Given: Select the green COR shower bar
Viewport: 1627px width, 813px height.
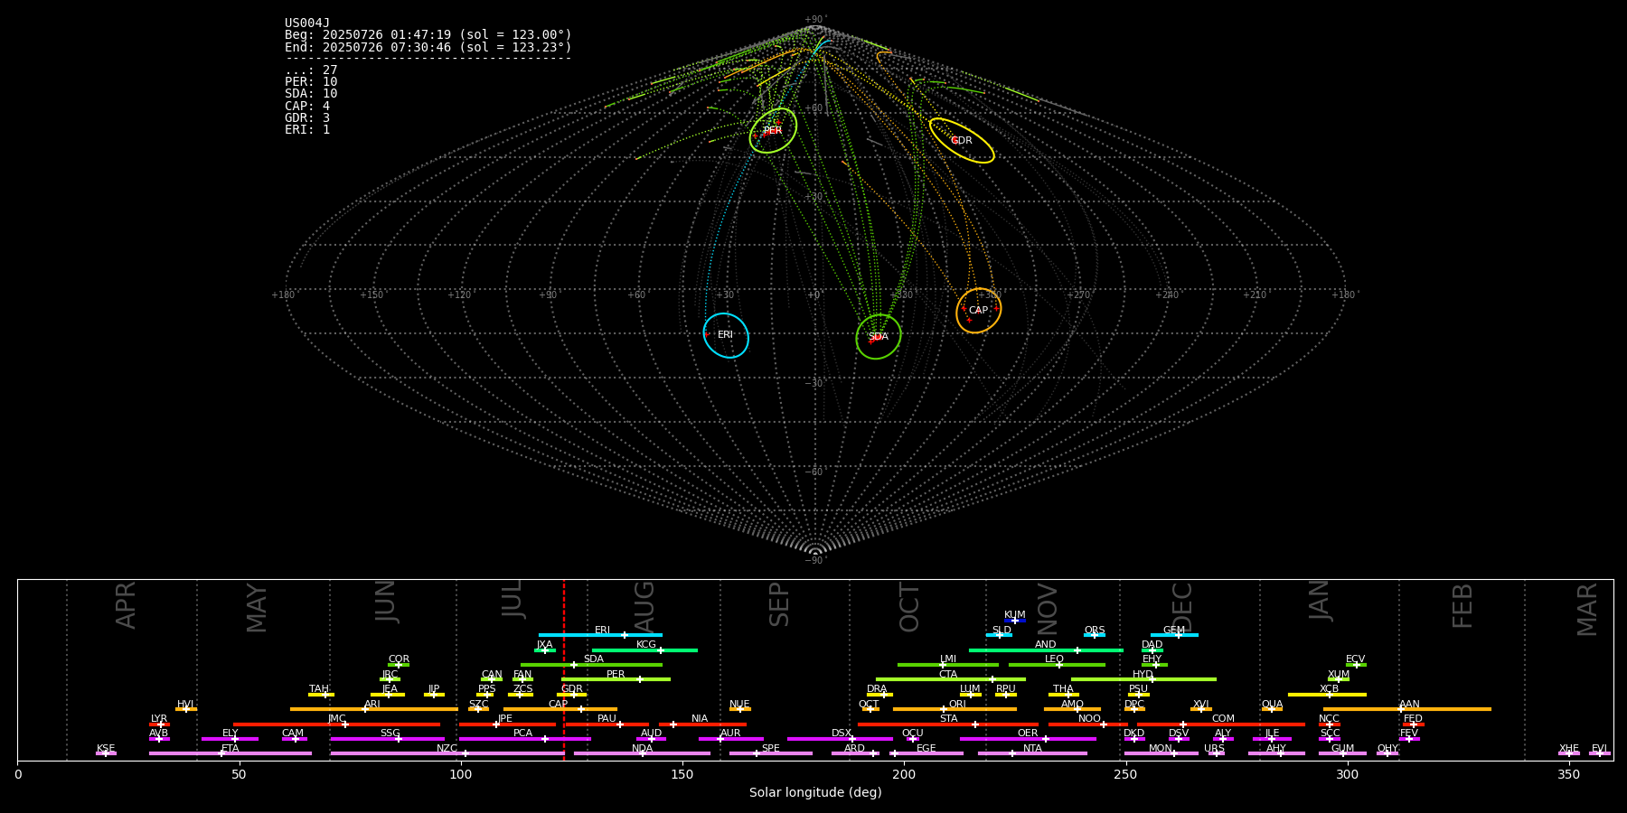Looking at the screenshot, I should coord(399,664).
